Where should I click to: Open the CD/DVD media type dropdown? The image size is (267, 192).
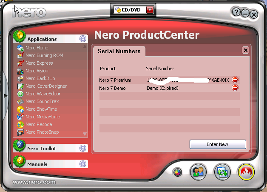coord(150,10)
